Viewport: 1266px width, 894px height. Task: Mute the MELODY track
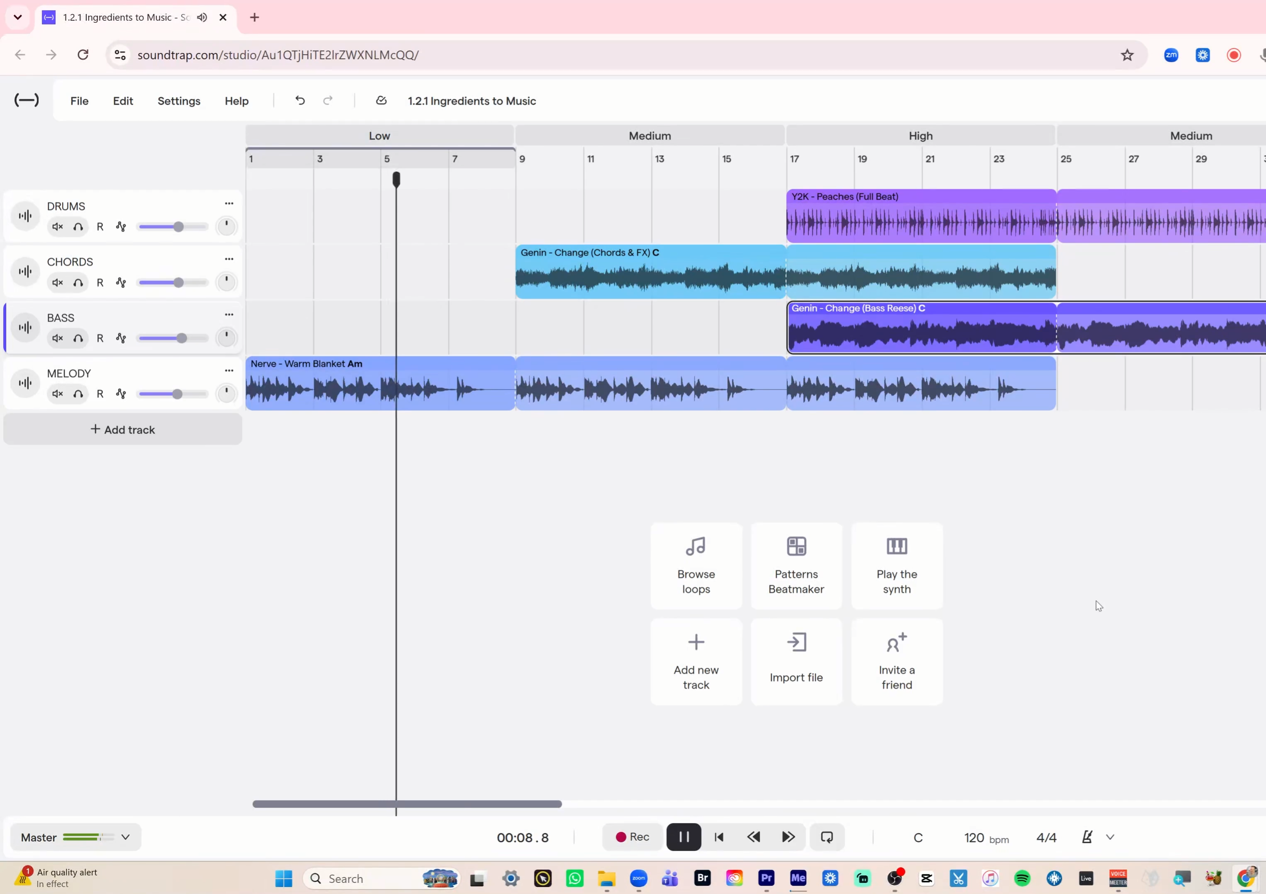[57, 394]
